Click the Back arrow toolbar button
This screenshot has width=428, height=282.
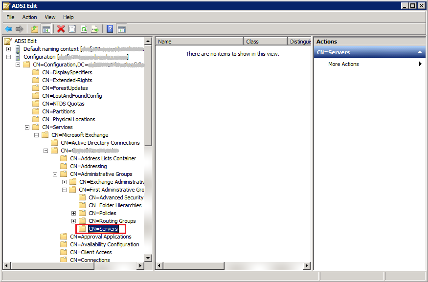[x=8, y=29]
